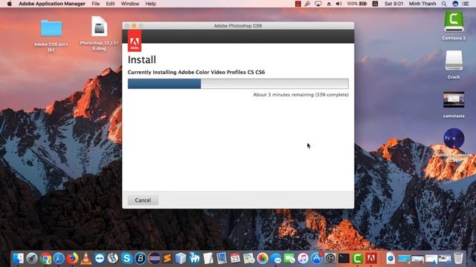Click the install progress bar
This screenshot has height=267, width=476.
pos(238,84)
